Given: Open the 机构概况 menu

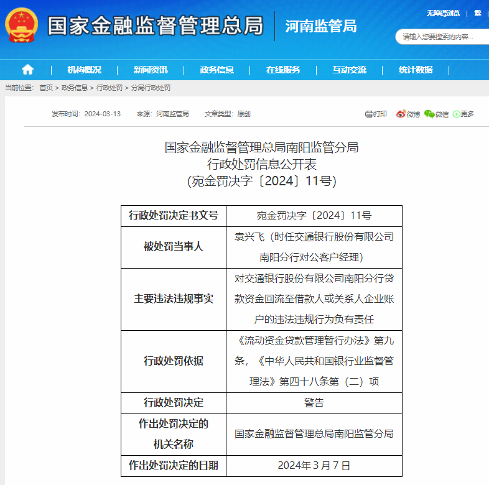Looking at the screenshot, I should coord(84,70).
